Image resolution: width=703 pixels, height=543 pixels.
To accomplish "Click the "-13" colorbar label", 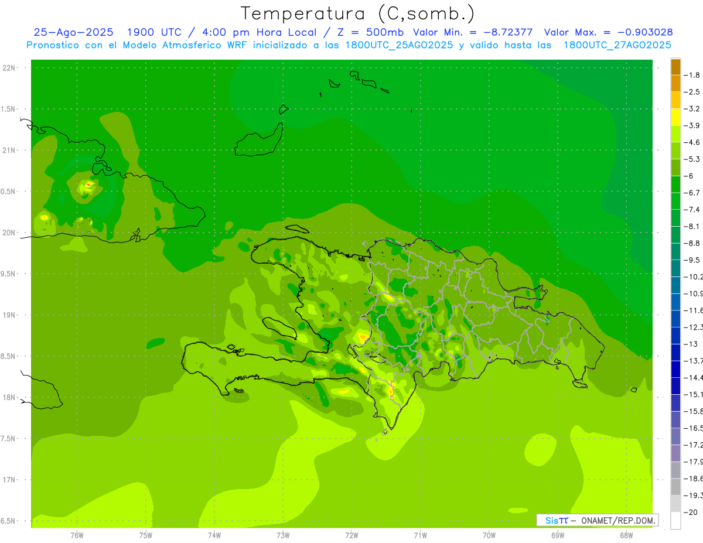I will point(691,343).
